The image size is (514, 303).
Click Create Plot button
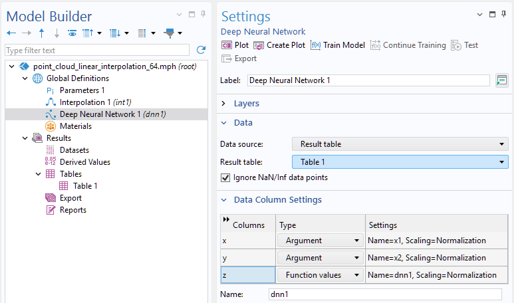[x=279, y=45]
